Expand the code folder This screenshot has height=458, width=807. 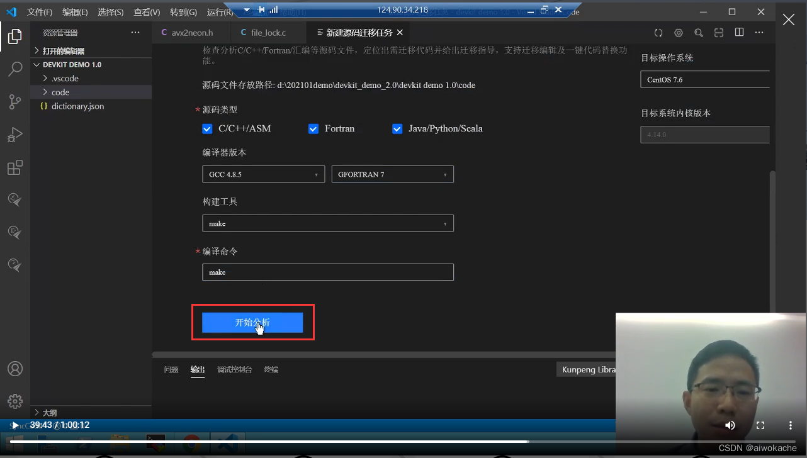click(x=91, y=92)
